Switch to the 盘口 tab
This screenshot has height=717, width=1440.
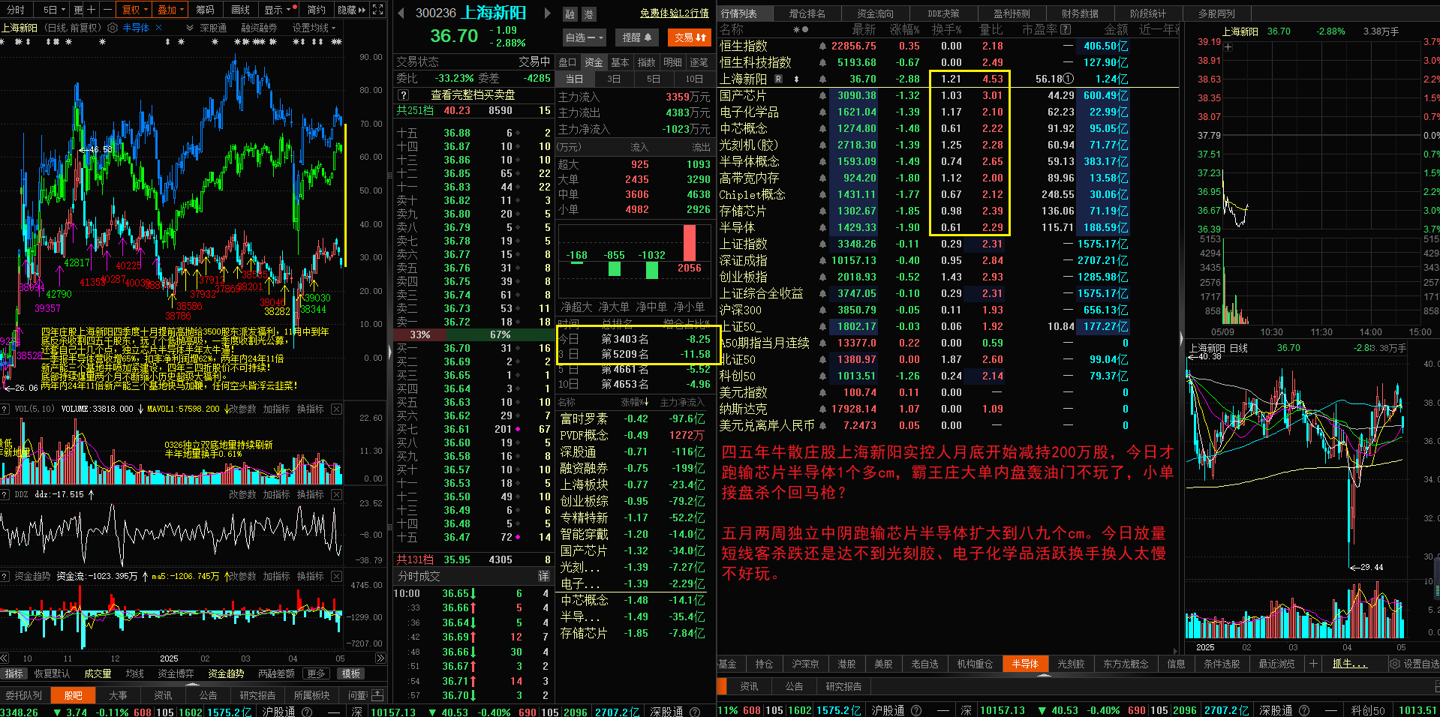(567, 62)
